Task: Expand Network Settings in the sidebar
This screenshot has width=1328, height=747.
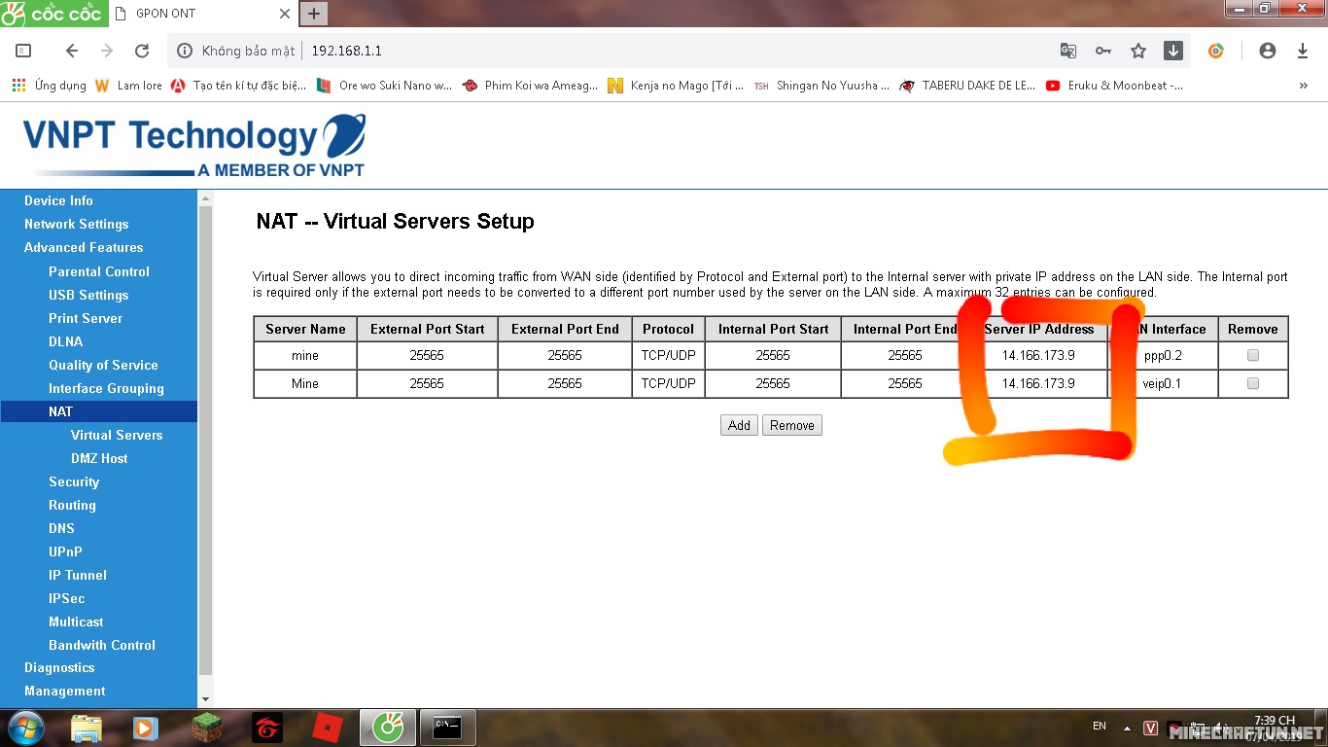Action: [77, 224]
